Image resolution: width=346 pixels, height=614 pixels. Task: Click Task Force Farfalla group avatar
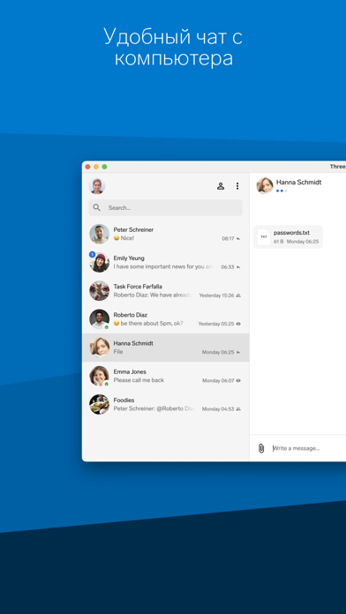pos(99,291)
